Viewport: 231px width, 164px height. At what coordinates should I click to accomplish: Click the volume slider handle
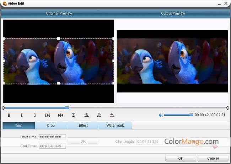[x=191, y=115]
